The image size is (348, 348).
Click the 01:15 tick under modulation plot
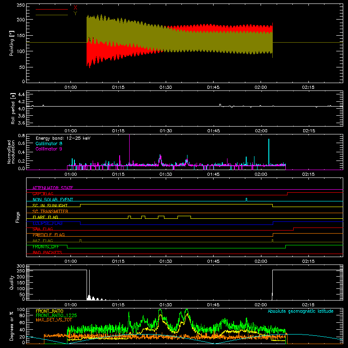[x=118, y=174]
